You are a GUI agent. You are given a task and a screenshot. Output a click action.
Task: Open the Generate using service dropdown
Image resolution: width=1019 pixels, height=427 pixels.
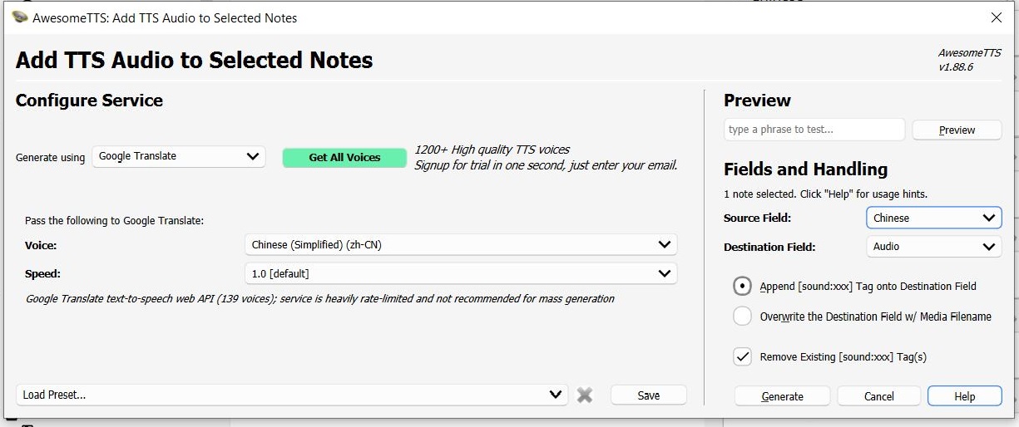(x=179, y=156)
